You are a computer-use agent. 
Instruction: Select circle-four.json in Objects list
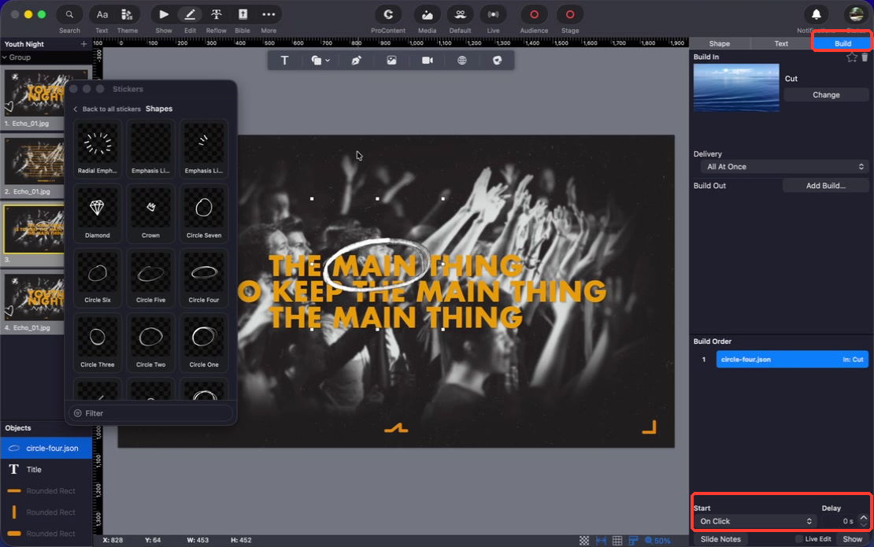click(x=46, y=449)
